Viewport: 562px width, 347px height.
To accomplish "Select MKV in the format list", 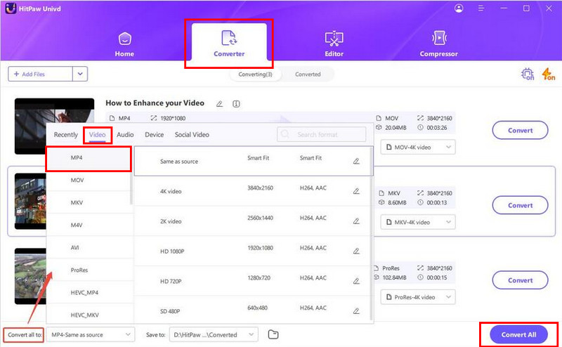I will [x=77, y=203].
